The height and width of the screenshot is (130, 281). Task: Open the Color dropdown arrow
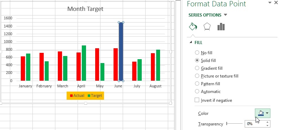pos(267,113)
